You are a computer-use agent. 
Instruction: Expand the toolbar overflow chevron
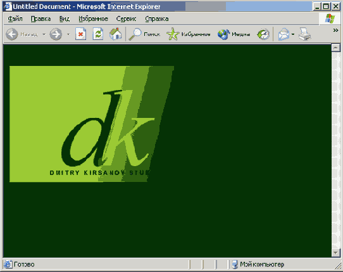[335, 30]
